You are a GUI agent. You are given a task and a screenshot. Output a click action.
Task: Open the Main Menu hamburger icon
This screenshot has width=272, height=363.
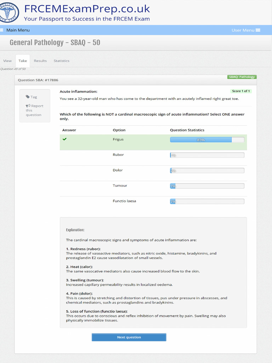(2, 30)
